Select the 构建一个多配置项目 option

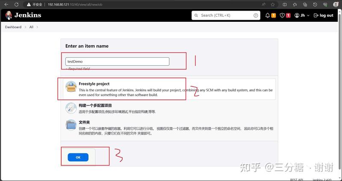[169, 108]
